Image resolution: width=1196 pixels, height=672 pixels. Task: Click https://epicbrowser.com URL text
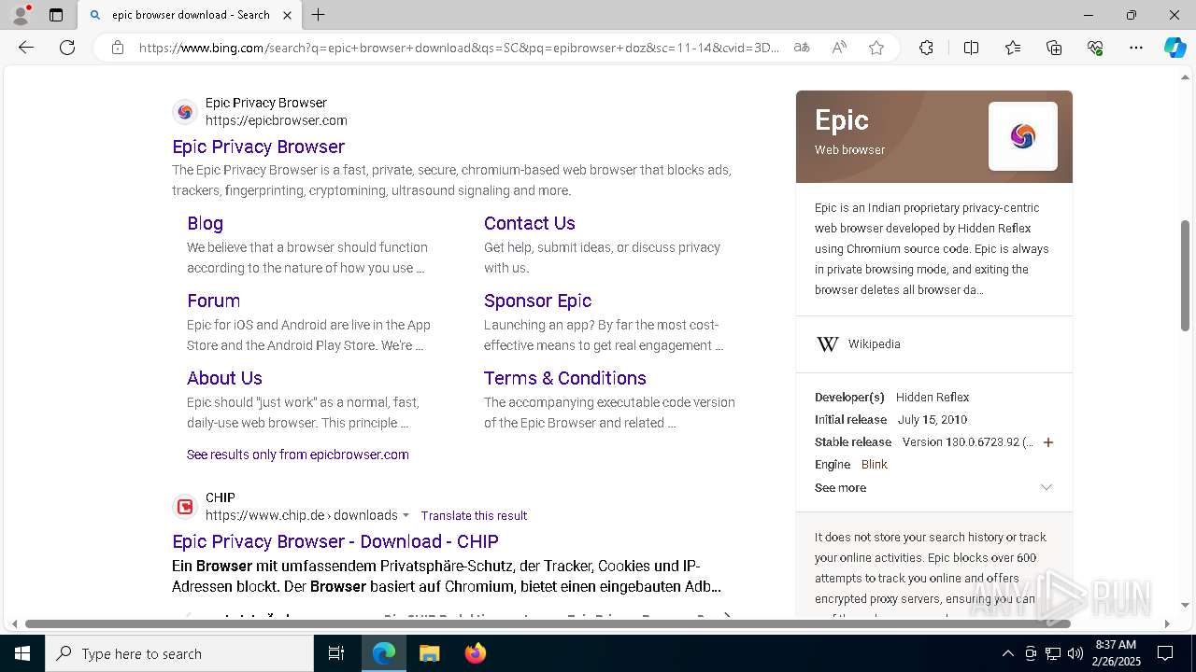277,120
